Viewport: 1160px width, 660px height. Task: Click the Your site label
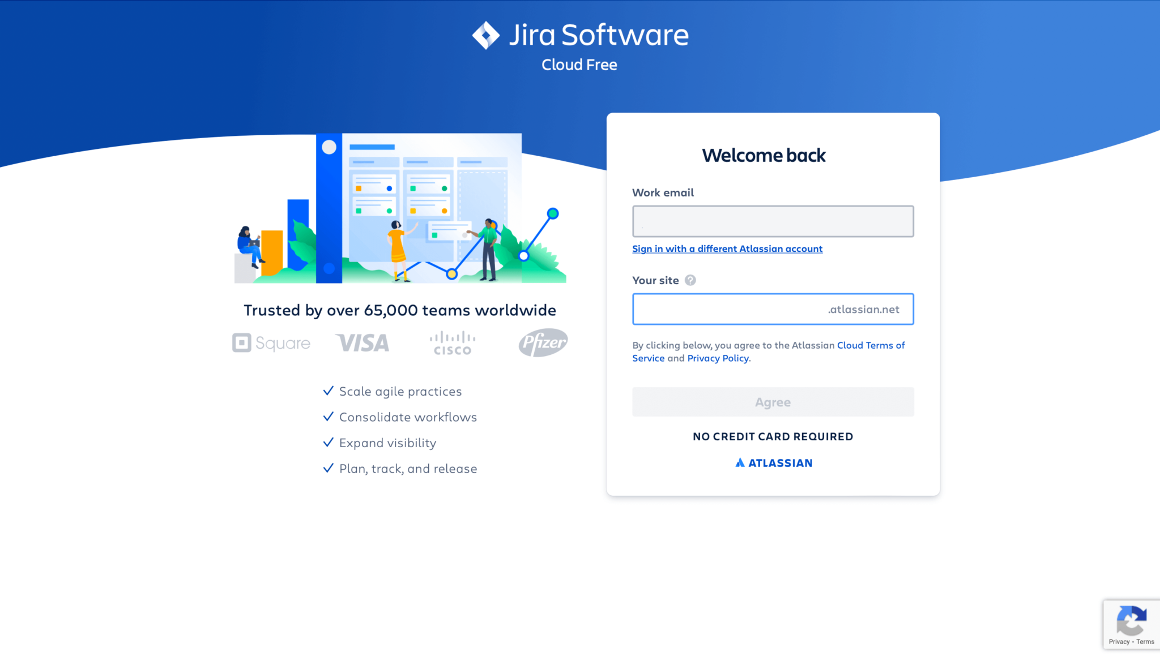coord(655,280)
